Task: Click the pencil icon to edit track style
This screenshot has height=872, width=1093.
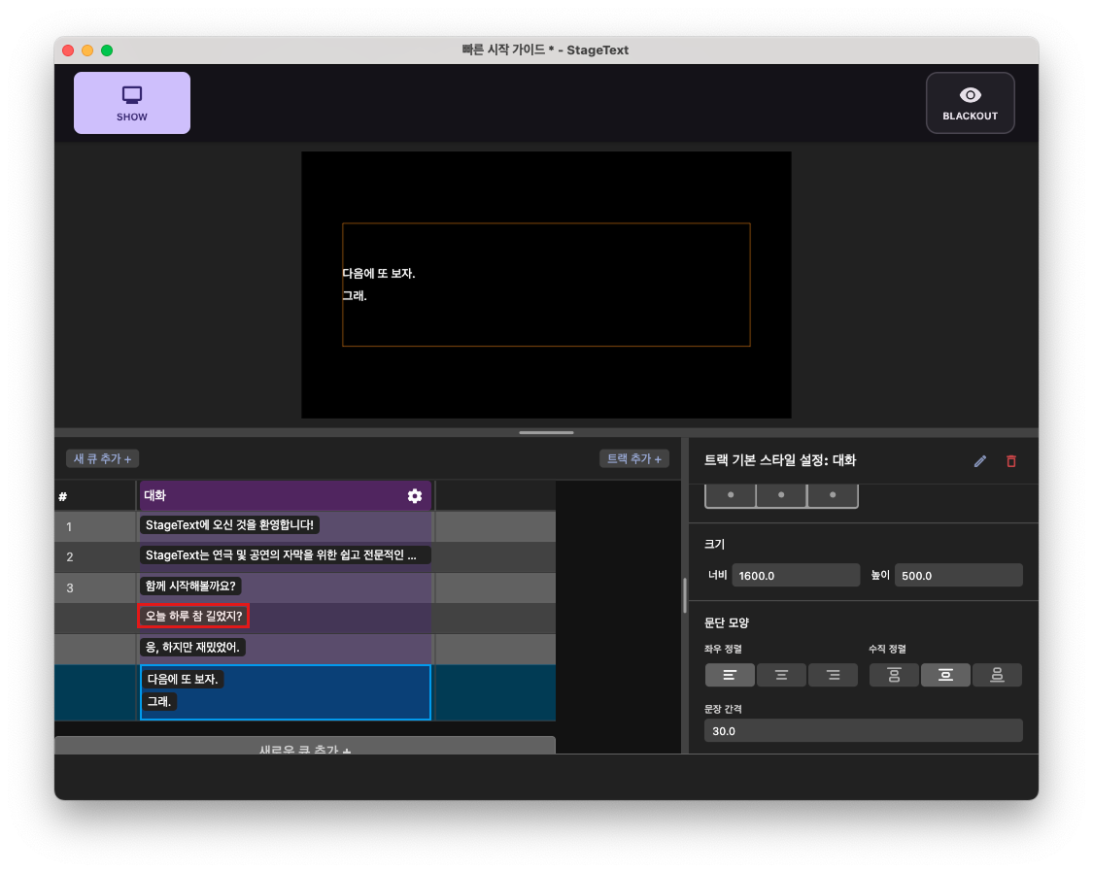Action: click(x=979, y=461)
